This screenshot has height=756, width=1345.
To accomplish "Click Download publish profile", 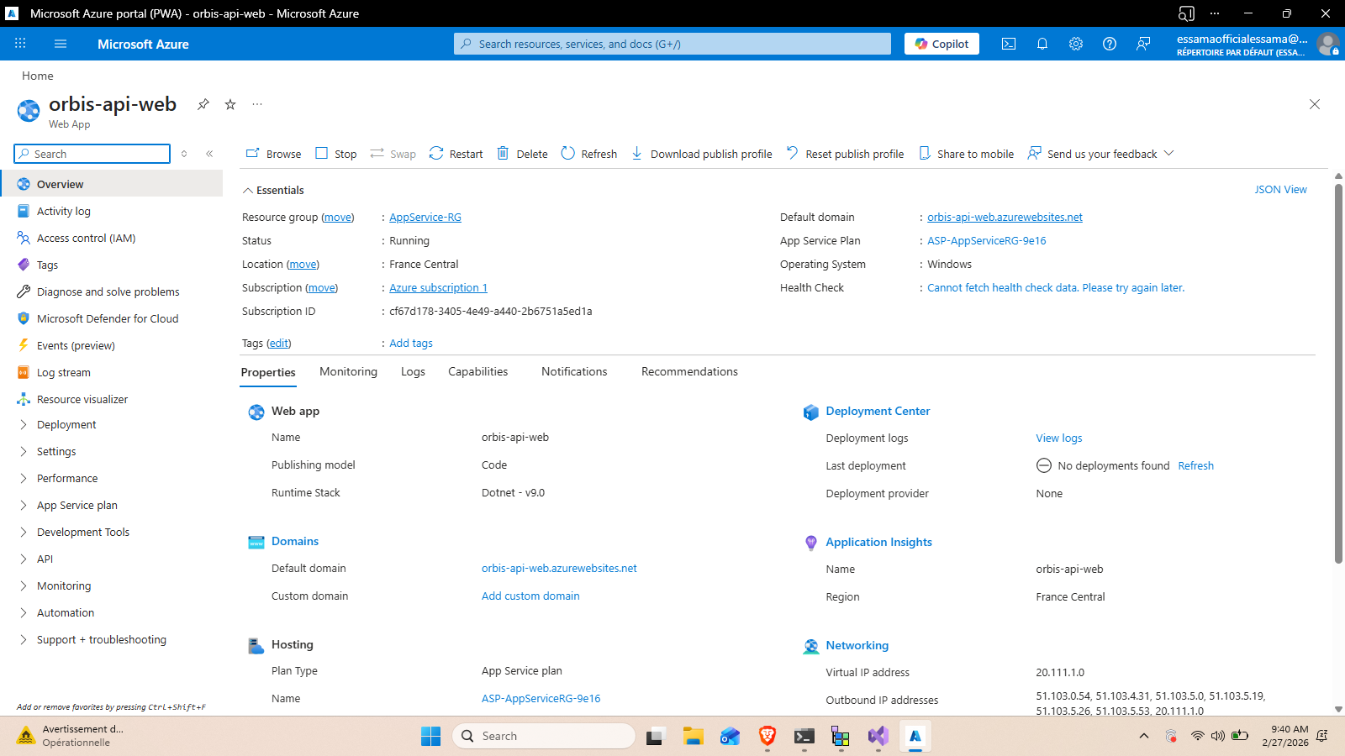I will [x=702, y=154].
